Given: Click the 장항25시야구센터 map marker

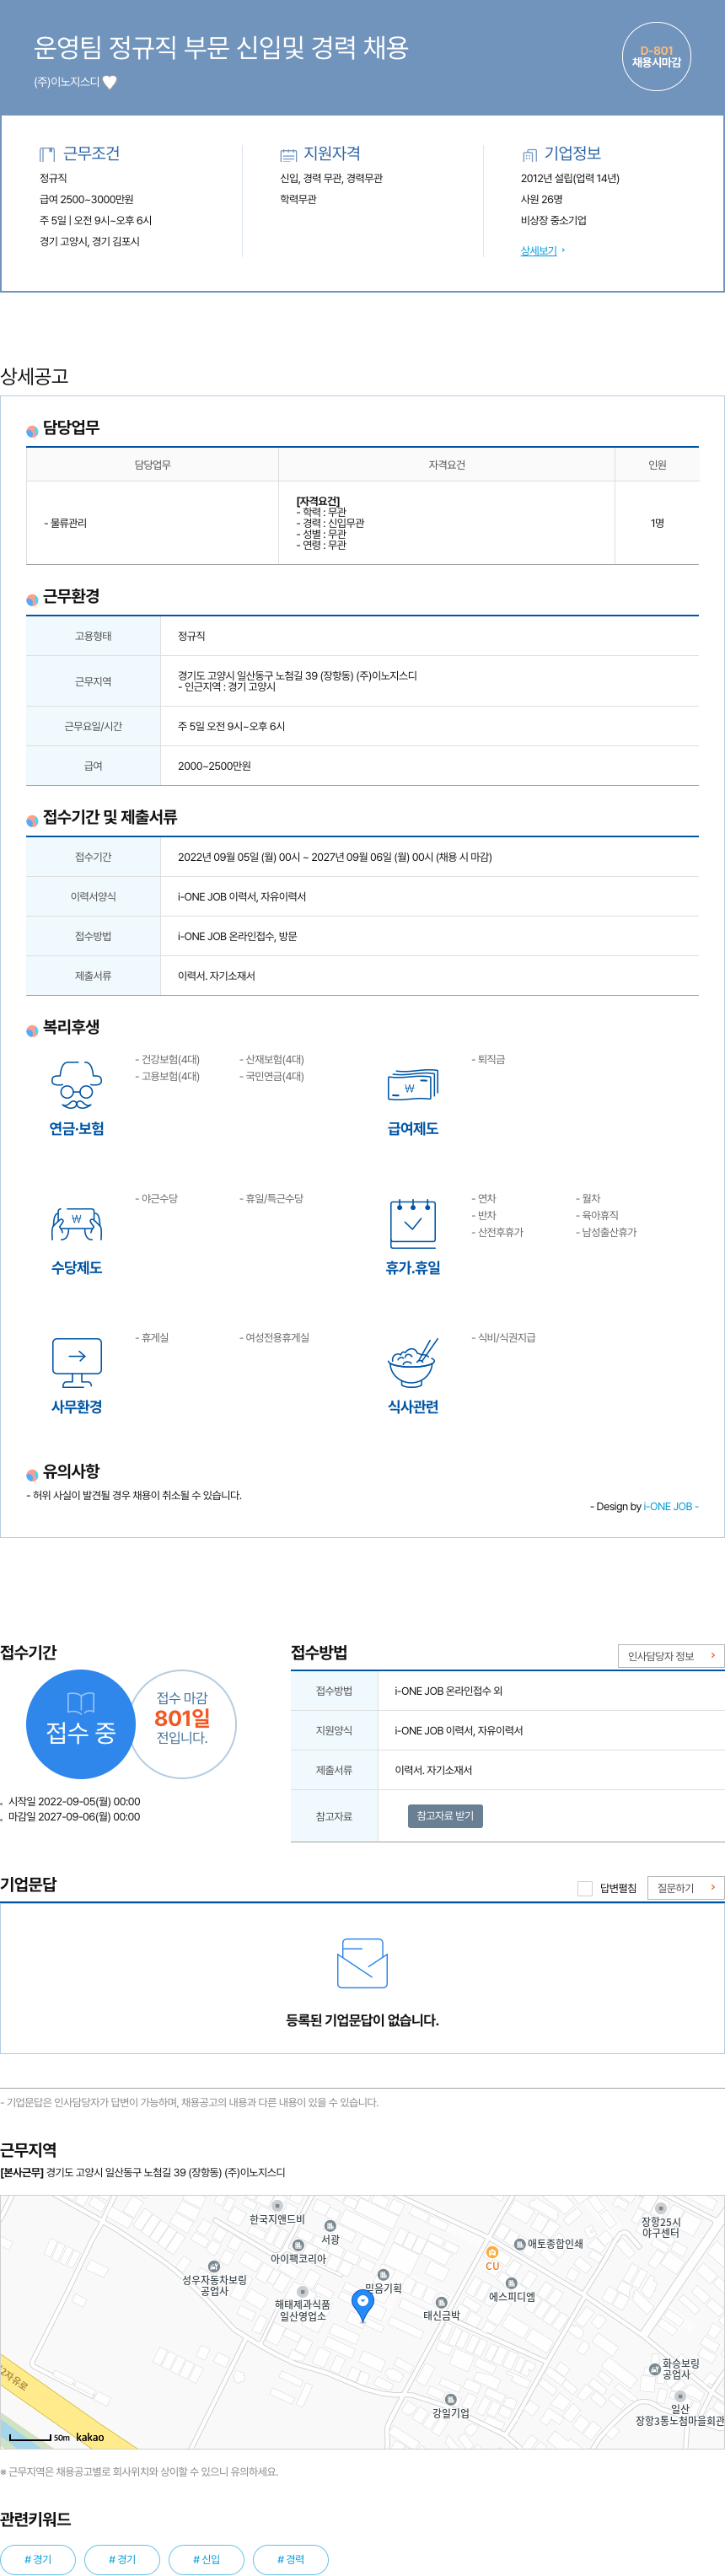Looking at the screenshot, I should tap(660, 2208).
